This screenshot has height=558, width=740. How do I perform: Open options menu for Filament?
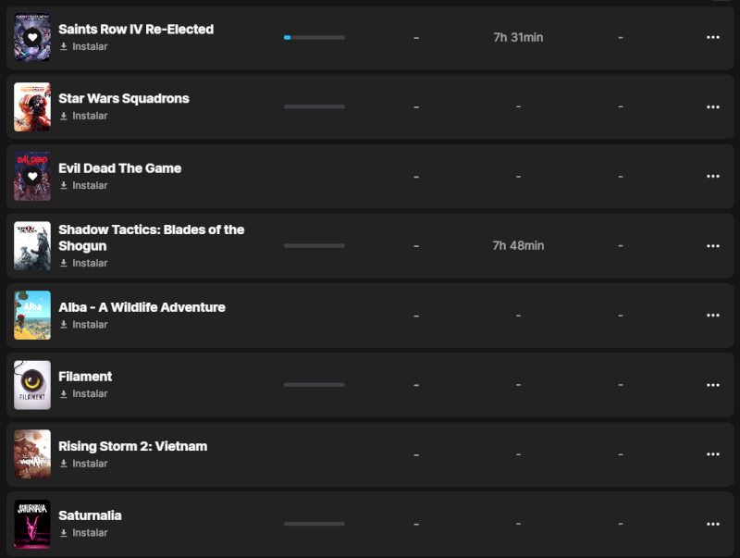point(712,385)
